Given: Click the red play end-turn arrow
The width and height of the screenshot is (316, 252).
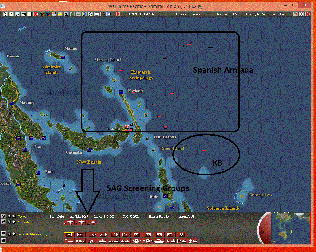Looking at the screenshot, I should click(118, 14).
